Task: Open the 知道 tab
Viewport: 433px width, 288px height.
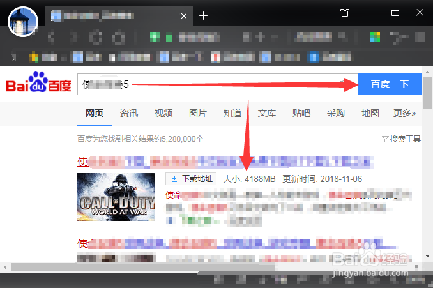Action: [232, 113]
